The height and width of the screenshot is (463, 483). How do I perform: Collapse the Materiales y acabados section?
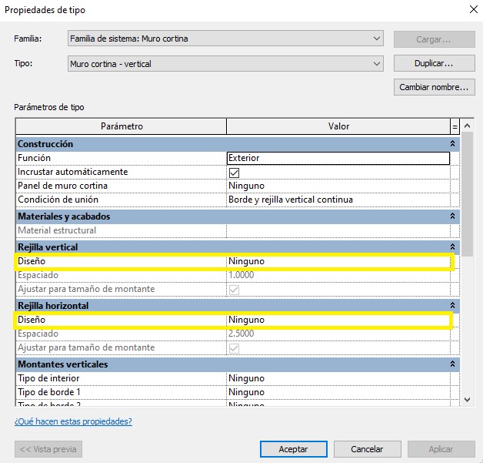point(452,216)
